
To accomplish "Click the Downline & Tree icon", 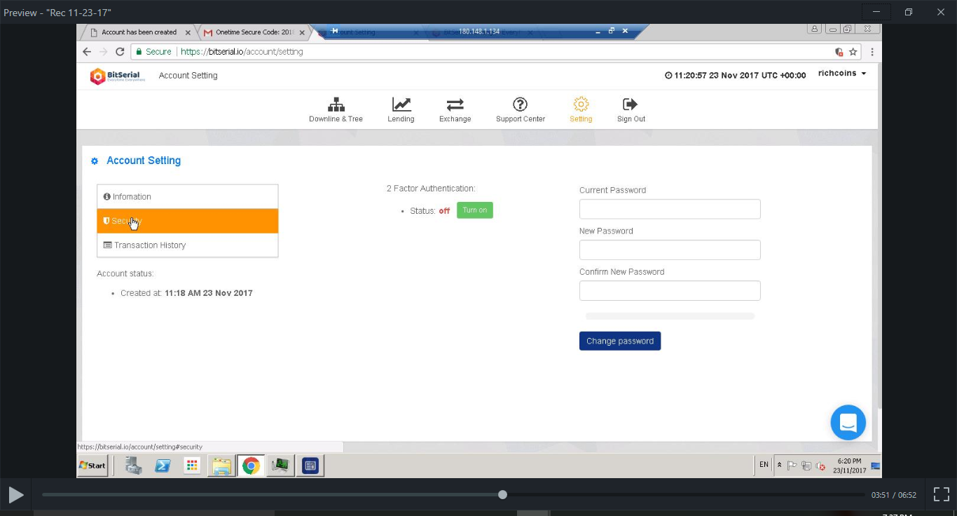I will [336, 105].
